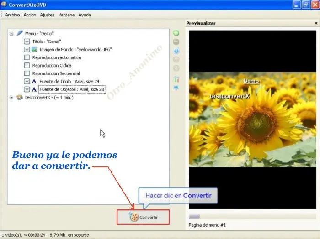Viewport: 320px width, 239px height.
Task: Close the ConvertXtoDVD window
Action: [x=315, y=5]
